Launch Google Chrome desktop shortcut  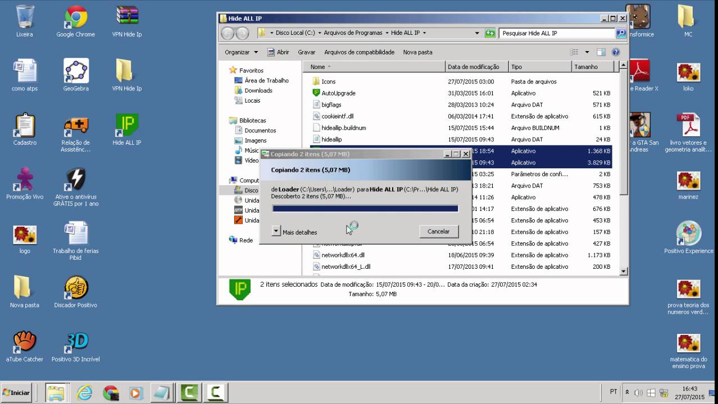(x=76, y=21)
